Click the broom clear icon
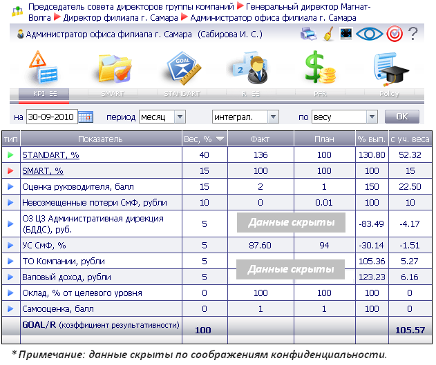Viewport: 436px width, 365px height. pyautogui.click(x=329, y=34)
